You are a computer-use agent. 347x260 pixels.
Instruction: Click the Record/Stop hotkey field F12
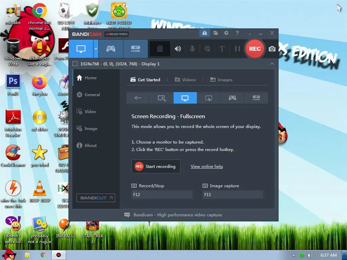coord(162,195)
